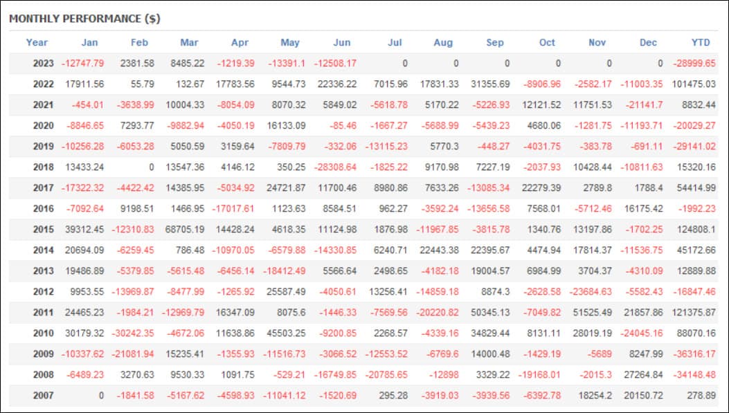
Task: Click the Year column header
Action: click(x=37, y=42)
